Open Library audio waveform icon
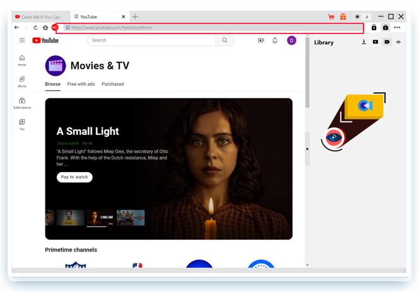Viewport: 419px width, 292px height. pyautogui.click(x=398, y=42)
